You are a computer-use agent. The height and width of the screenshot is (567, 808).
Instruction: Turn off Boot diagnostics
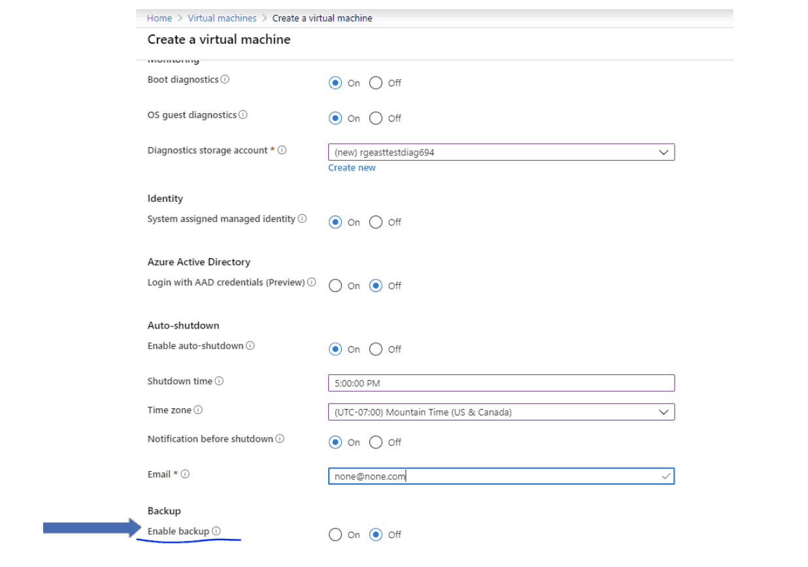[376, 83]
